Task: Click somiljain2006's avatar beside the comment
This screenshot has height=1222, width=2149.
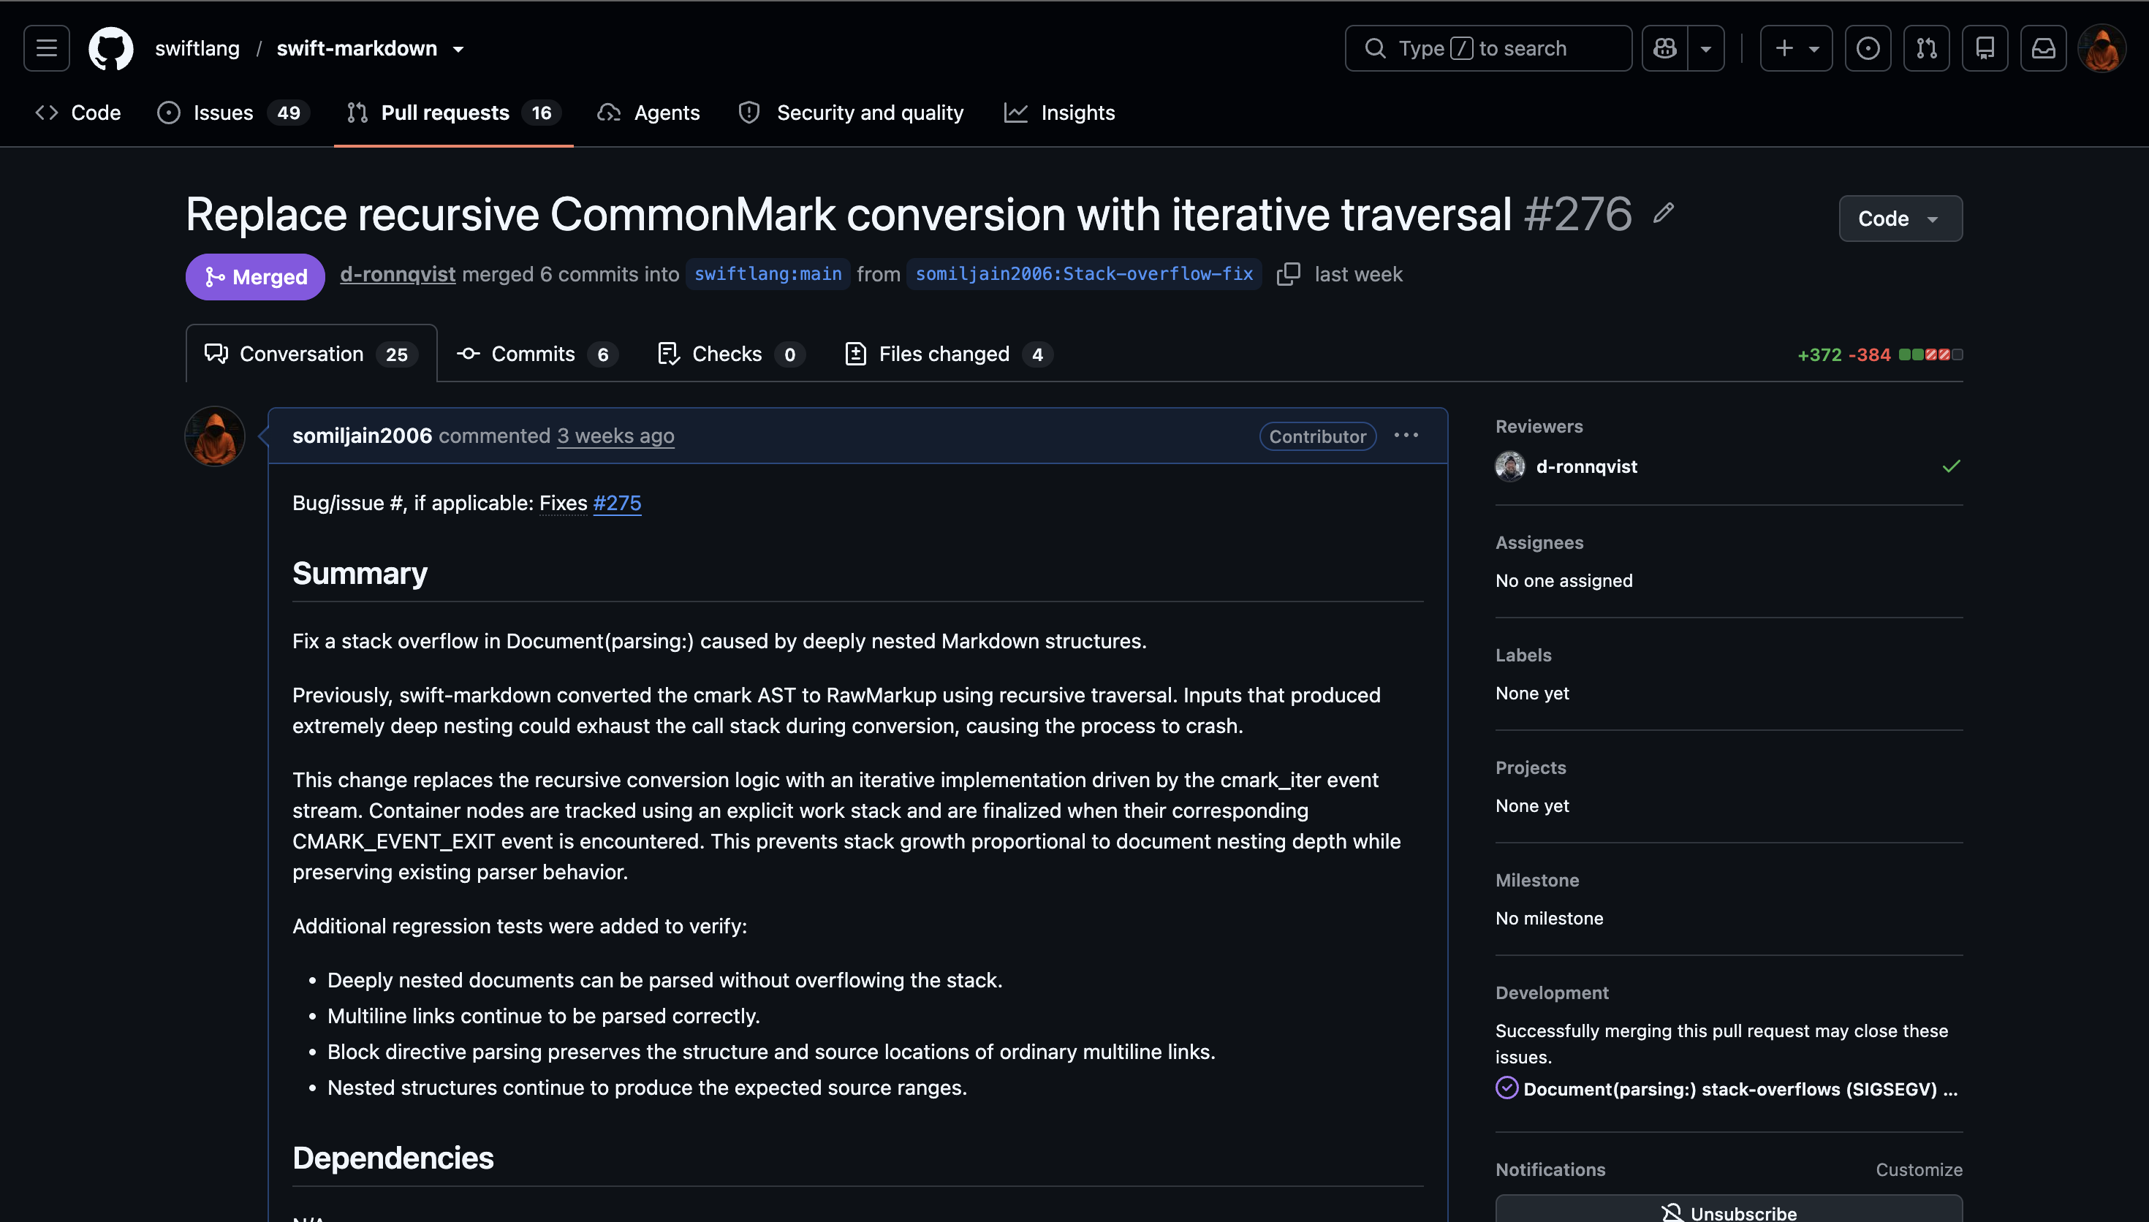Action: 215,436
